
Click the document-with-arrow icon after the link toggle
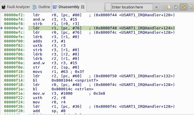tap(191, 7)
